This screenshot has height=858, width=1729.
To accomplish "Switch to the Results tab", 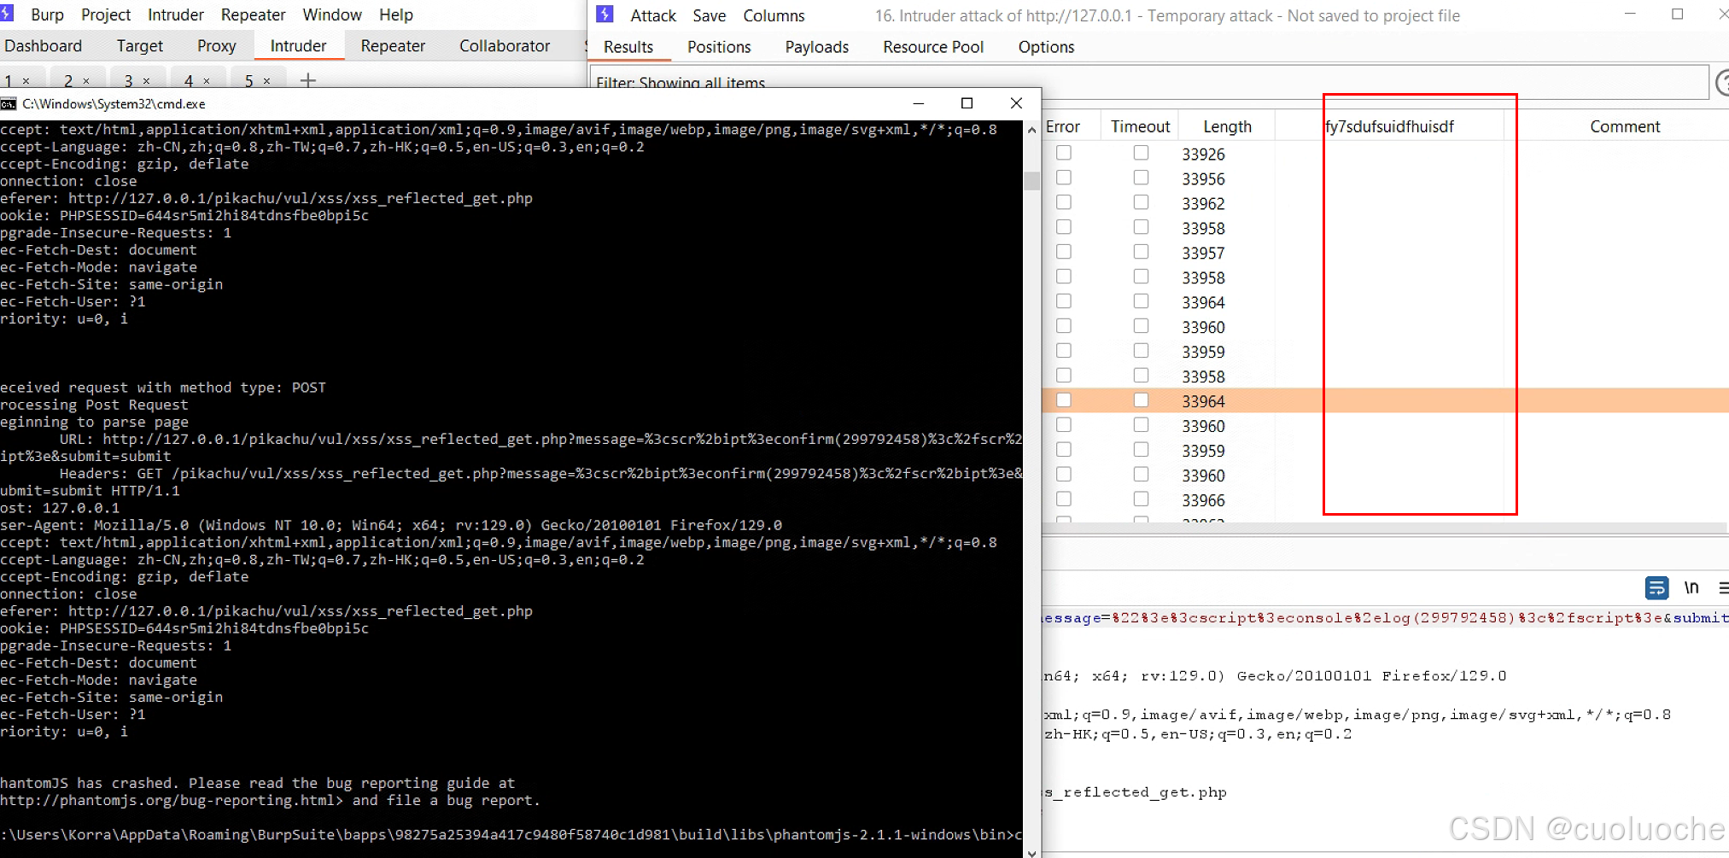I will [x=628, y=47].
